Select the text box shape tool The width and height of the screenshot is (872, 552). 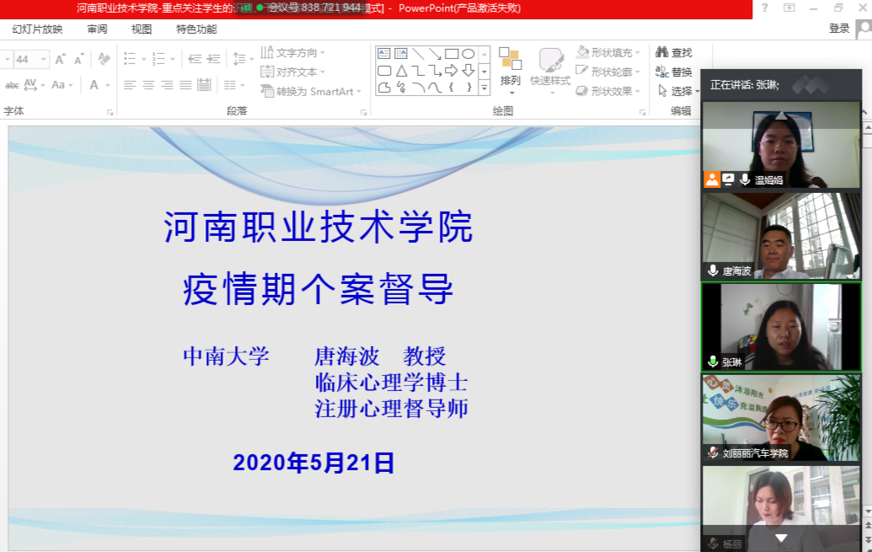point(384,54)
